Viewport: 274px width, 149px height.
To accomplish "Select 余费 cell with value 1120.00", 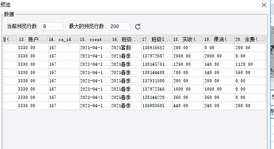I will point(250,65).
